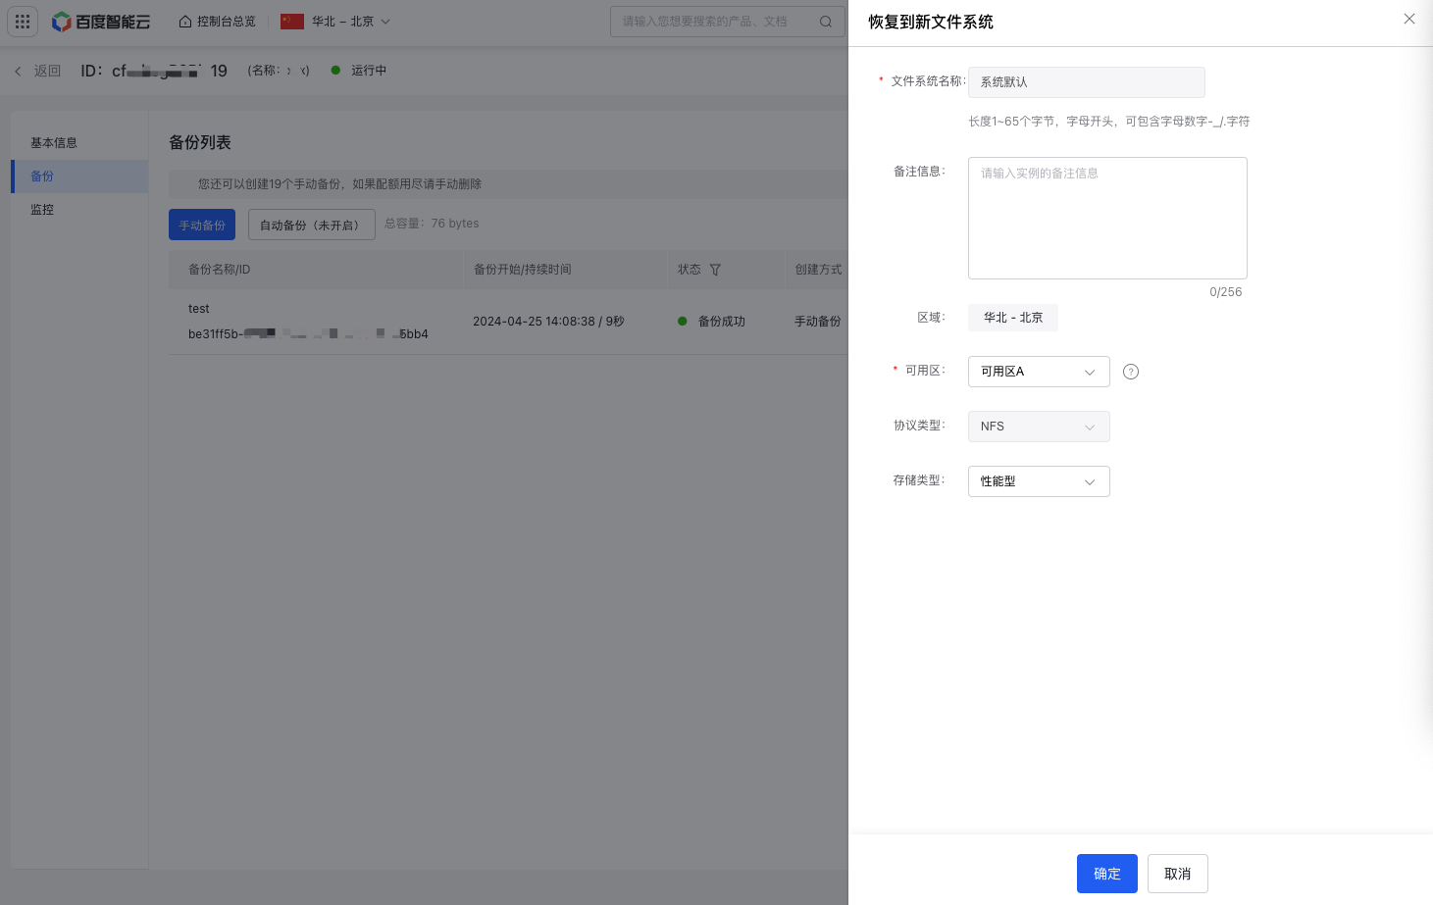Click the 总容量: 76 bytes text
This screenshot has width=1433, height=905.
tap(432, 224)
